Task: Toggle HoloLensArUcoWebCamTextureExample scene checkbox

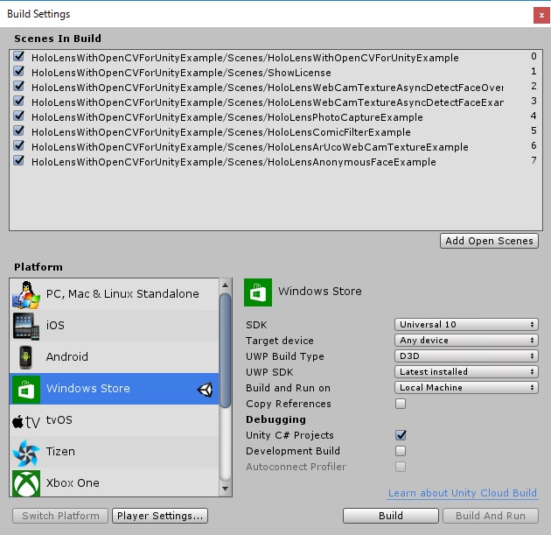Action: [18, 145]
